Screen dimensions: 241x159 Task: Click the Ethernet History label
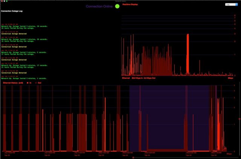tap(13, 82)
